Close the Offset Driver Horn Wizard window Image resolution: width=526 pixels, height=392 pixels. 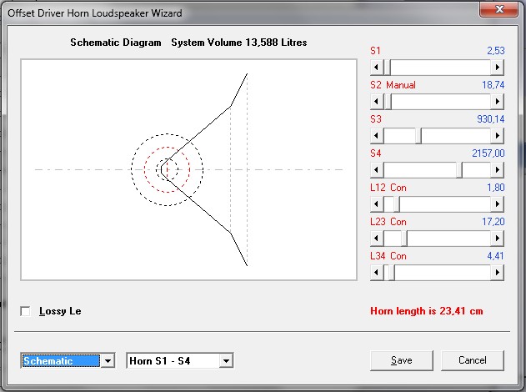coord(498,9)
